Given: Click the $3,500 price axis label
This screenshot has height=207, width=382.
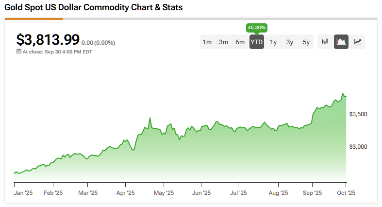Looking at the screenshot, I should 358,114.
